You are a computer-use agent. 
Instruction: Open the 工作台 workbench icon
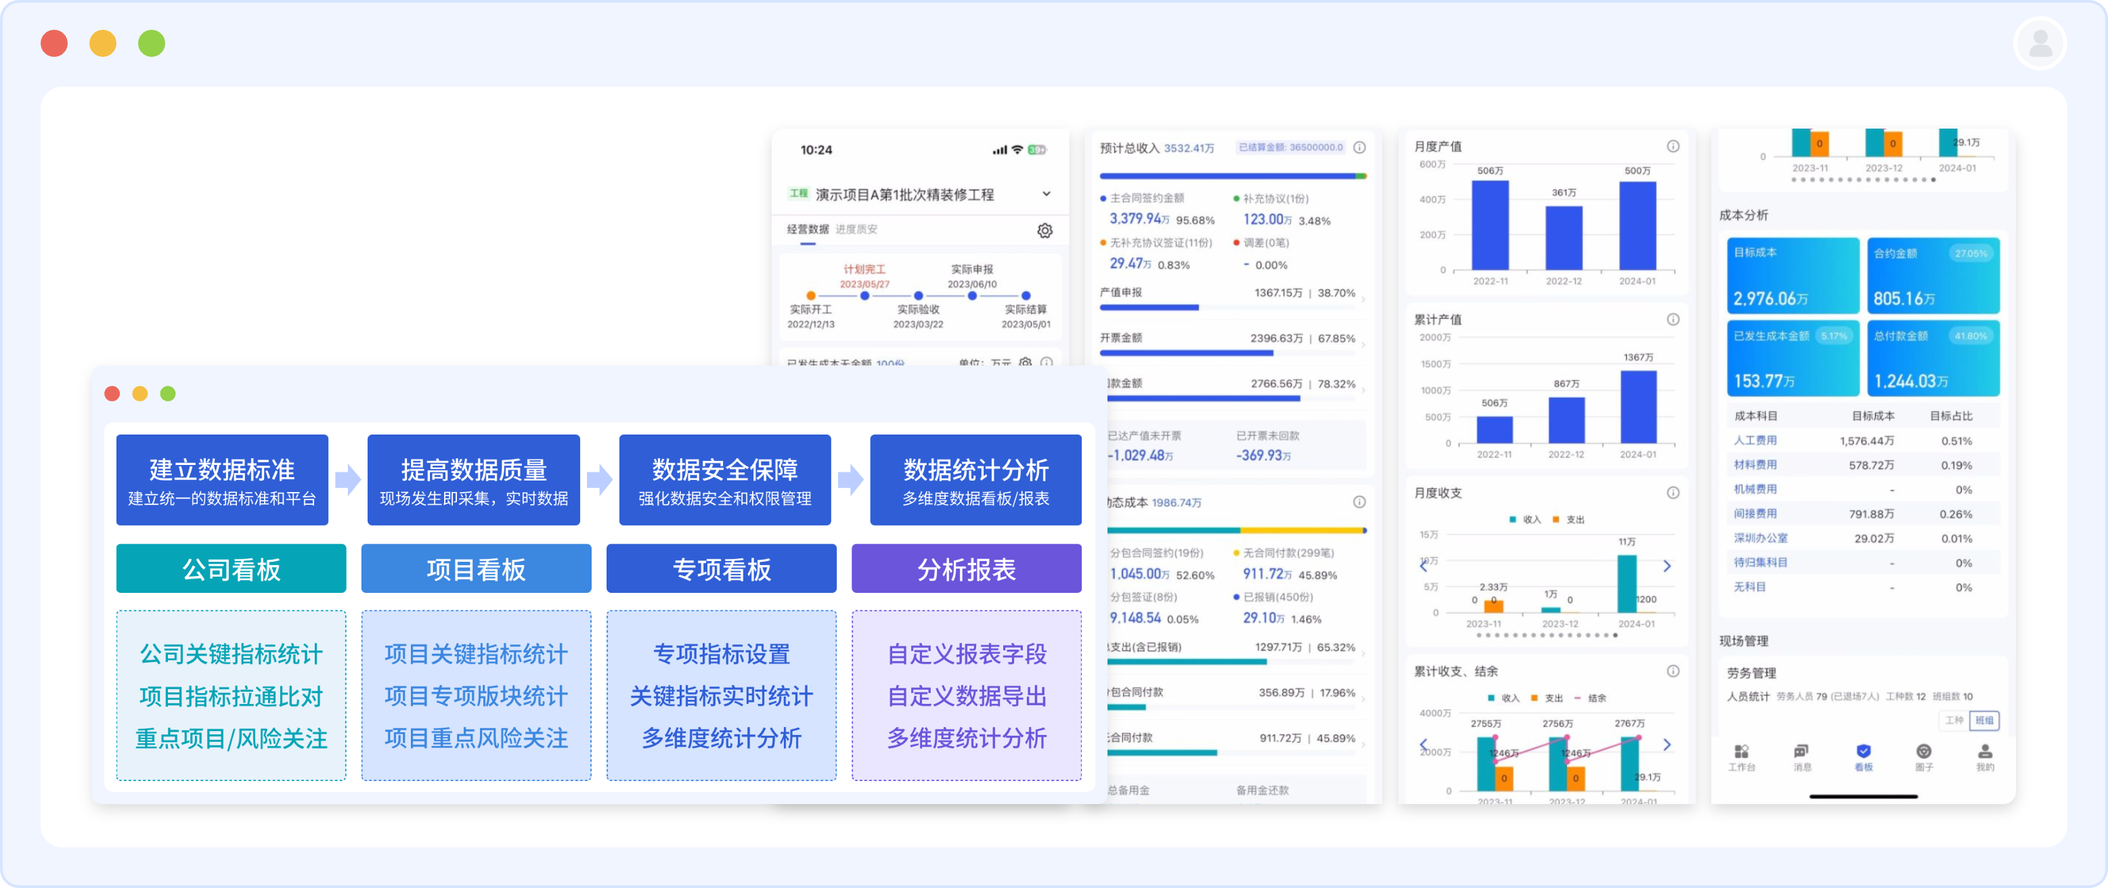click(1741, 757)
